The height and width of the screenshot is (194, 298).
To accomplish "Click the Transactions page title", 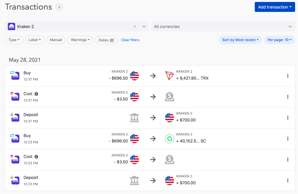I will click(x=28, y=7).
